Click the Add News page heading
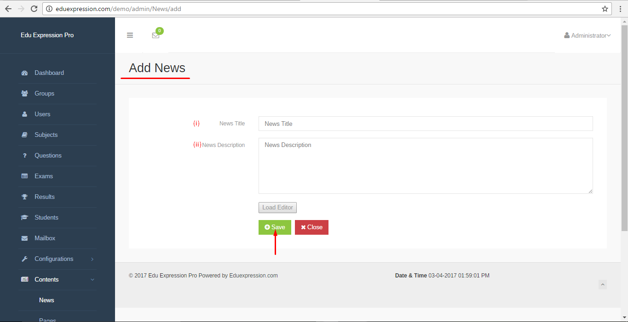This screenshot has height=322, width=628. [157, 68]
